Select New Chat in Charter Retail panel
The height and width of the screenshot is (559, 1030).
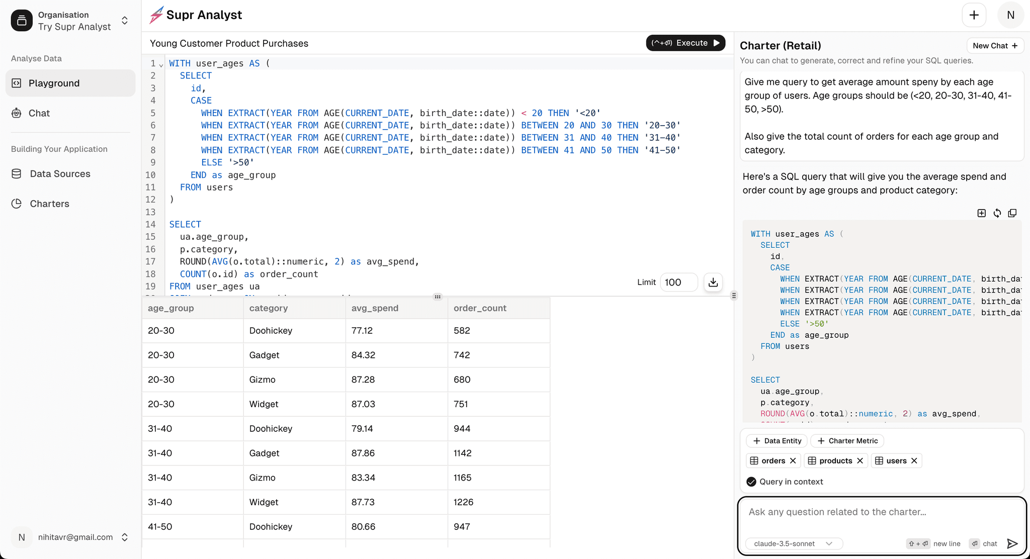[995, 45]
